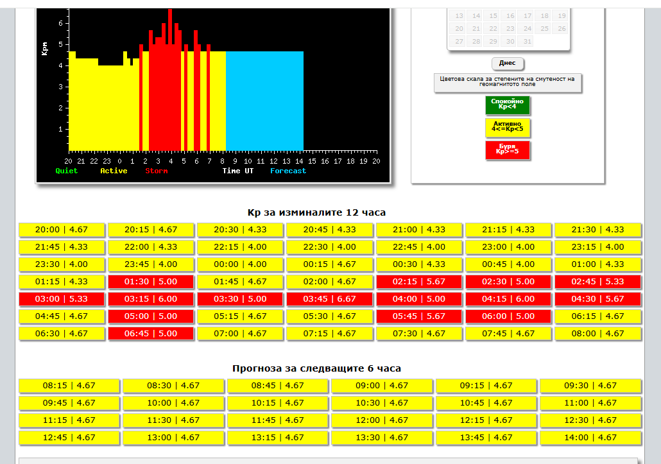This screenshot has height=464, width=661.
Task: Pick day 23 in the calendar
Action: pyautogui.click(x=510, y=29)
